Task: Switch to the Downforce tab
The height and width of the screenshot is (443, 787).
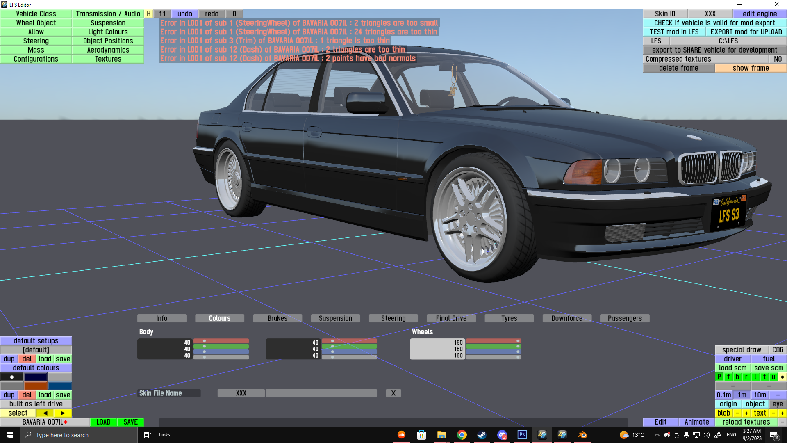Action: 566,318
